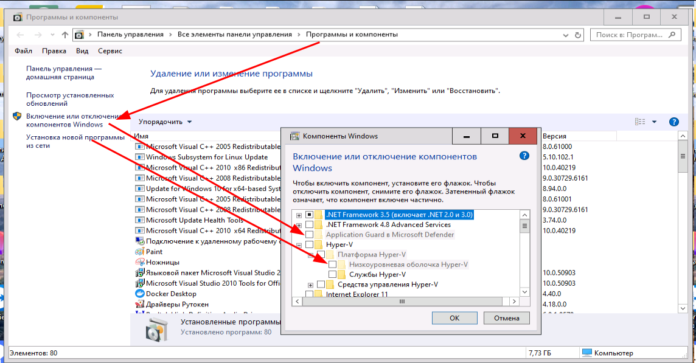Refresh the Programs and Features address bar

point(577,35)
